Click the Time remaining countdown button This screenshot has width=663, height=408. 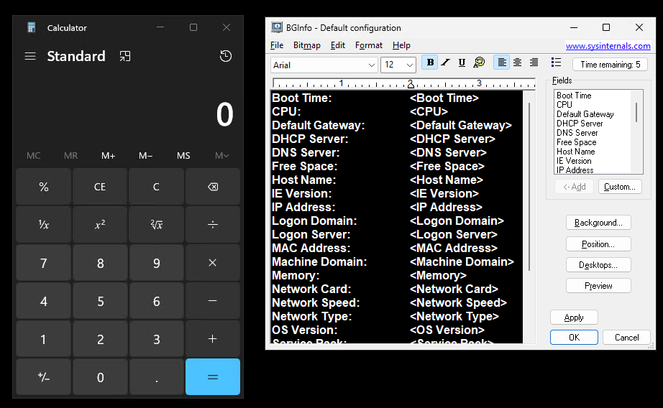[x=610, y=64]
